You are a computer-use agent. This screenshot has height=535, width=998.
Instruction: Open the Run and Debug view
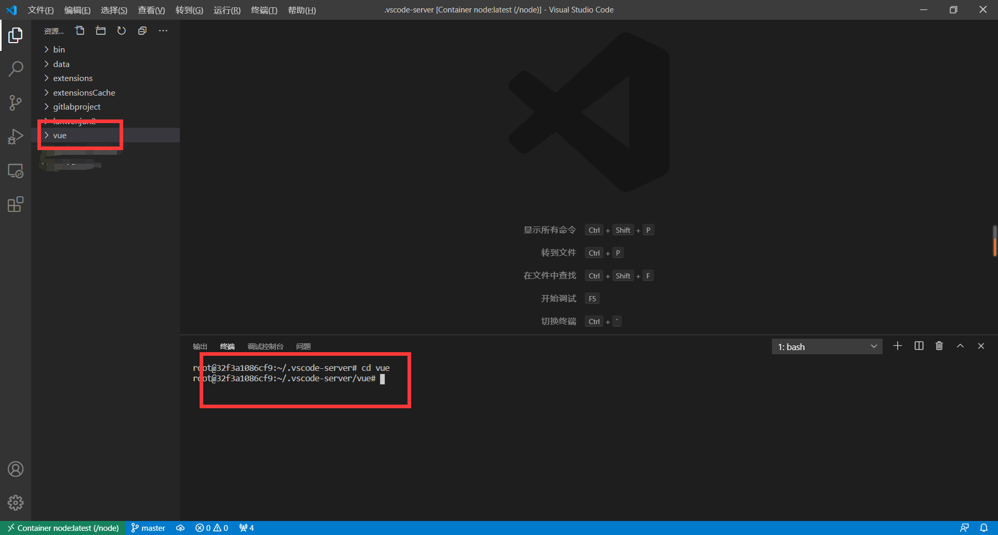point(16,137)
